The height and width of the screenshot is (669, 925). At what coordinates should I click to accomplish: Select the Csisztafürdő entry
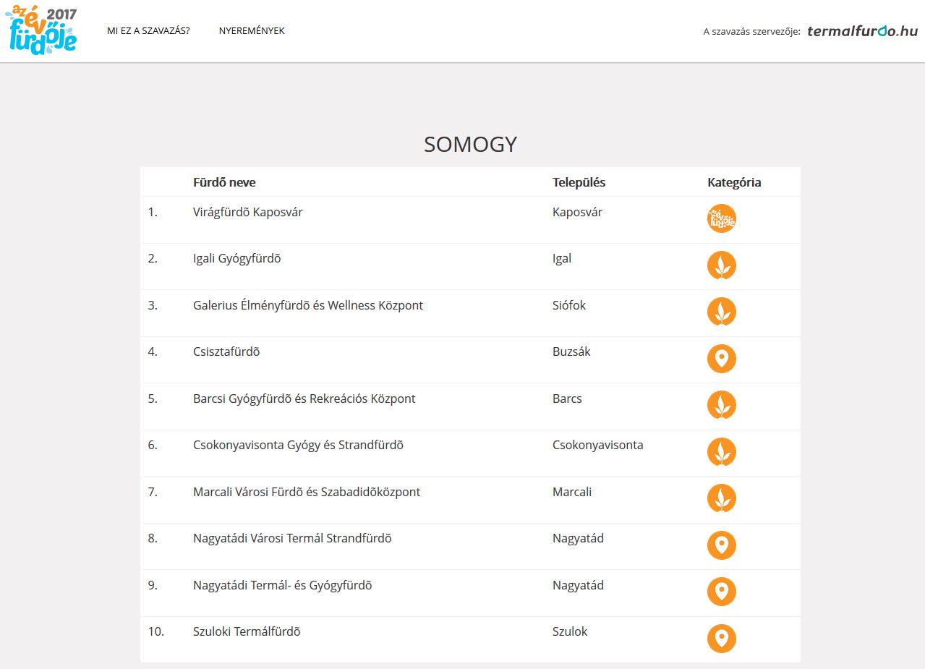tap(226, 352)
